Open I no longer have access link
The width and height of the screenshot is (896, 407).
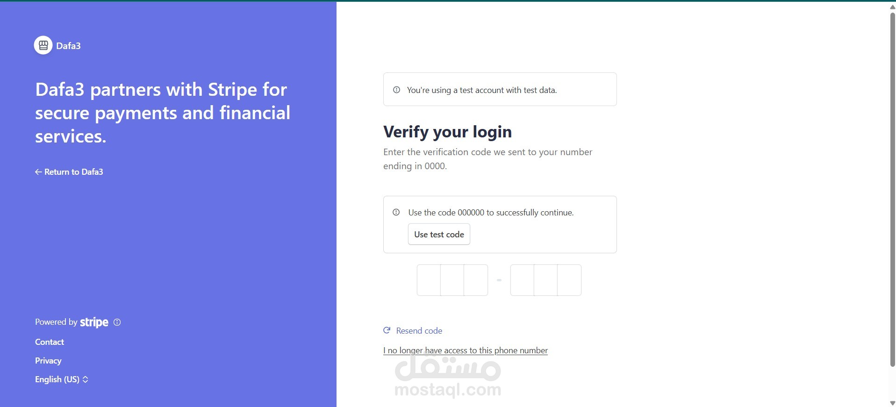tap(465, 350)
